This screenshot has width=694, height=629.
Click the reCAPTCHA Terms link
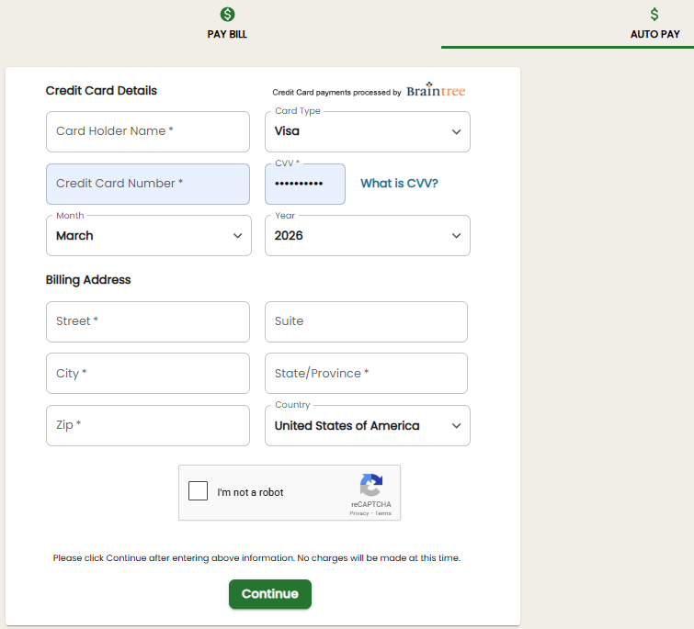point(383,513)
